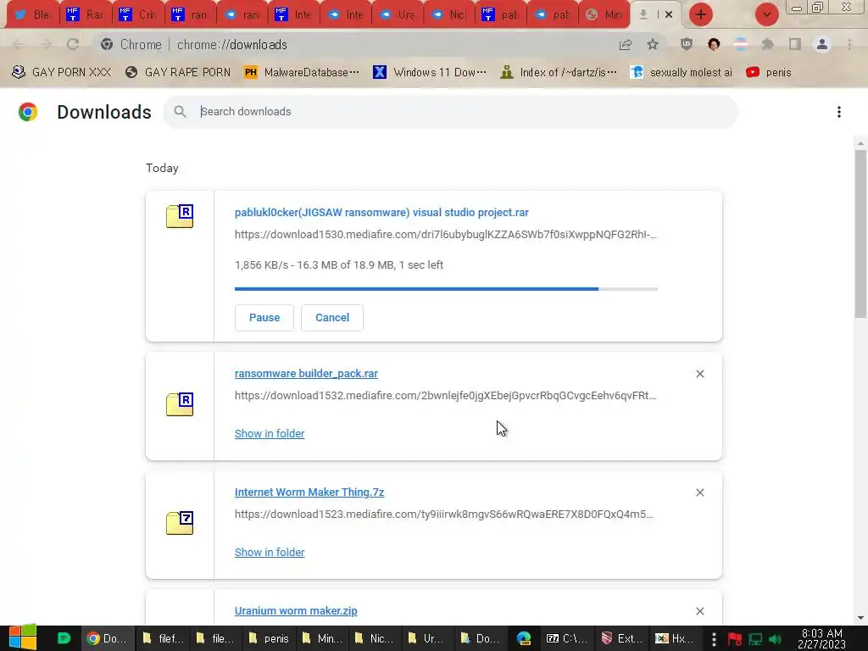Click pablukl0cker visual studio project.rar title
Image resolution: width=868 pixels, height=651 pixels.
coord(381,213)
